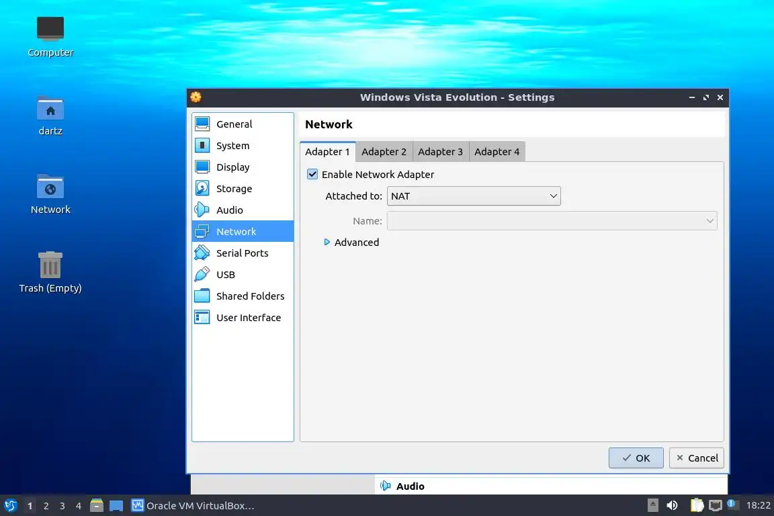This screenshot has width=774, height=516.
Task: Click the 18:22 clock in the taskbar
Action: pyautogui.click(x=758, y=505)
